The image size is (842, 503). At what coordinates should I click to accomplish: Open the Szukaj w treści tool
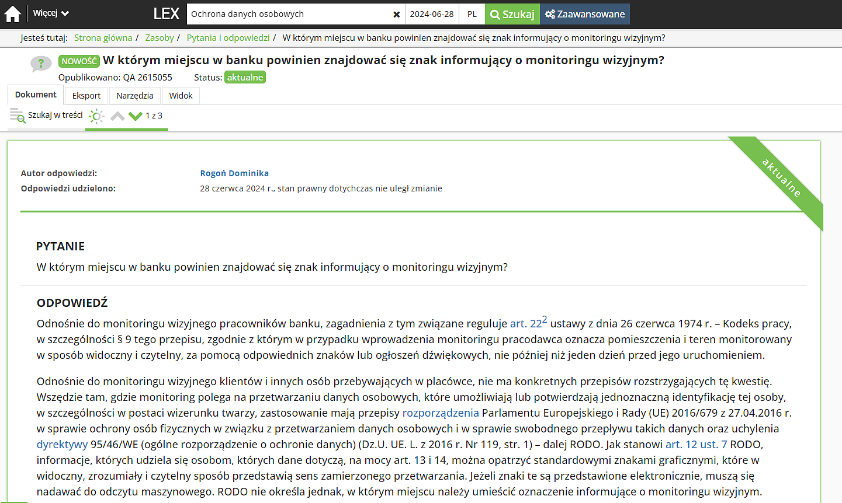pos(47,116)
